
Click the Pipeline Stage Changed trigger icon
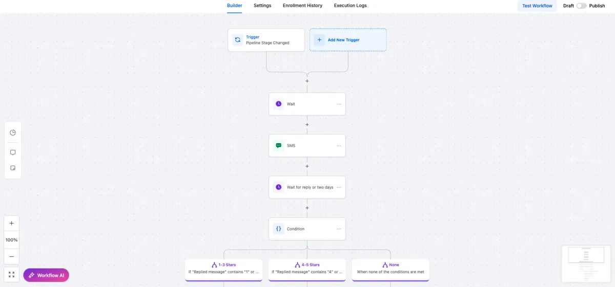[238, 40]
